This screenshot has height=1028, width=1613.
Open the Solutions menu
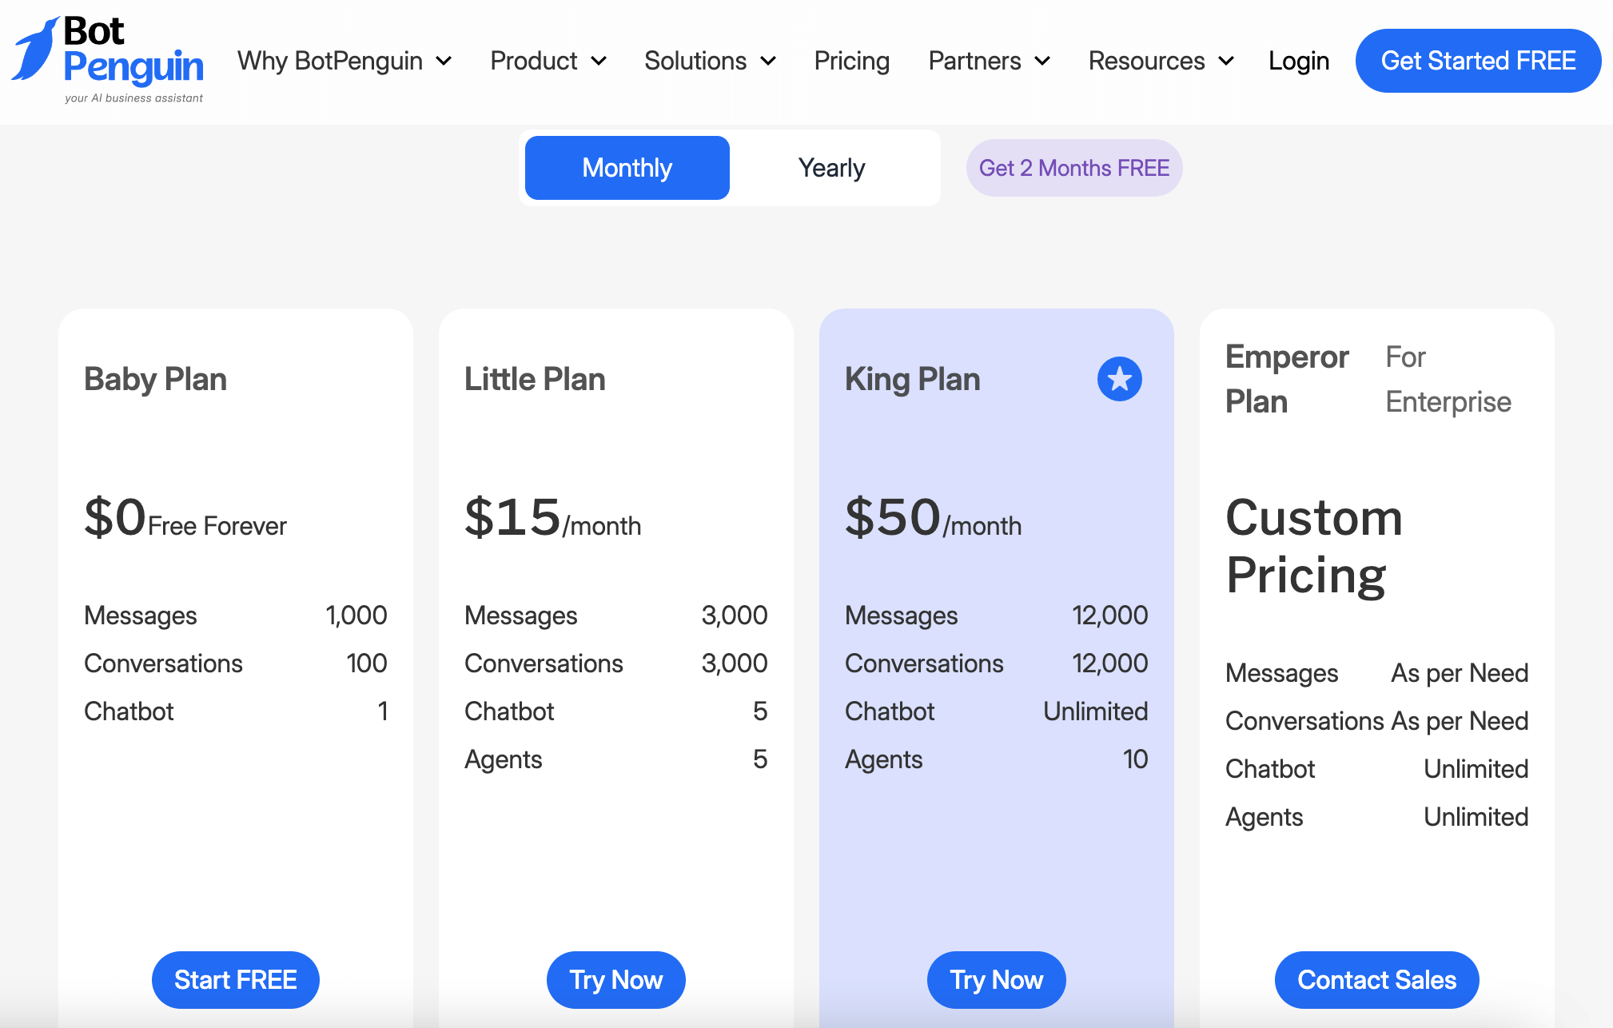pos(711,61)
